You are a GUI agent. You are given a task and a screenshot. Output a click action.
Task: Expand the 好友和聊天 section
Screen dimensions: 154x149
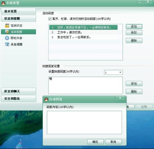tap(18, 91)
